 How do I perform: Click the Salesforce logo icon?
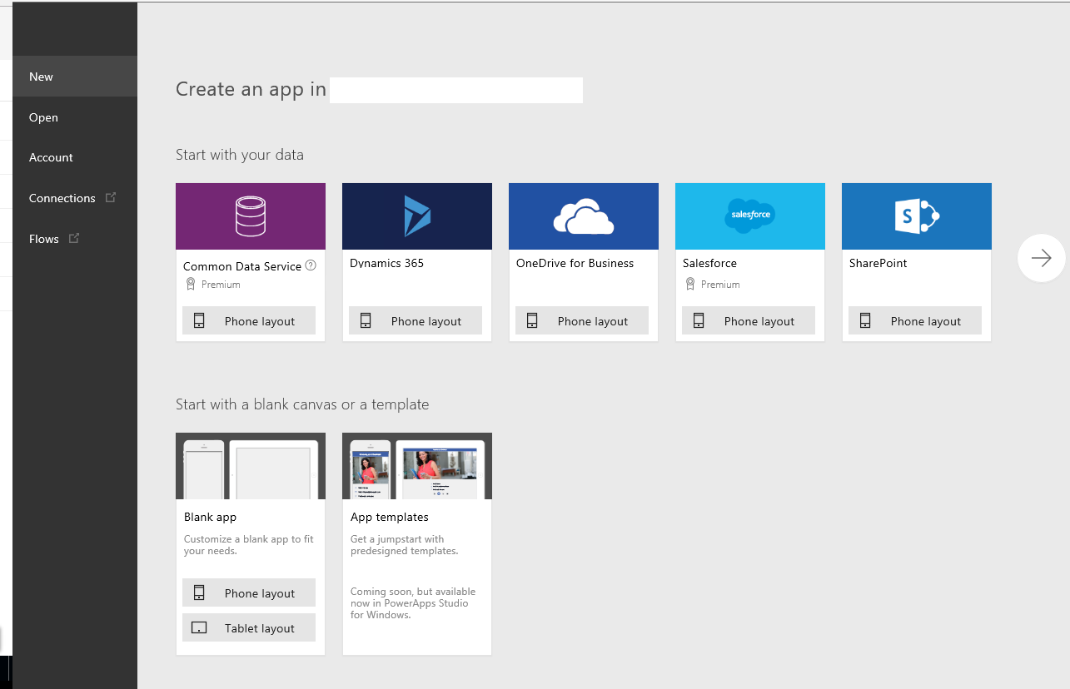point(749,216)
